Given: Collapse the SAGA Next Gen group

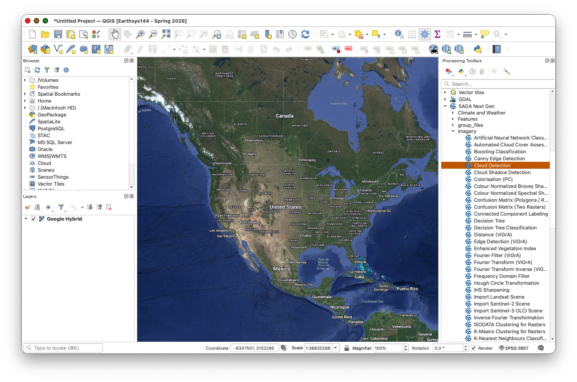Looking at the screenshot, I should 446,106.
